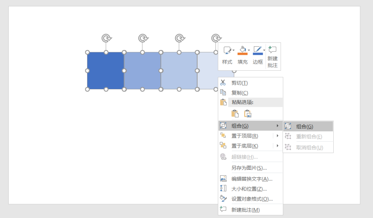Click the new comment icon in context menu

coord(223,209)
